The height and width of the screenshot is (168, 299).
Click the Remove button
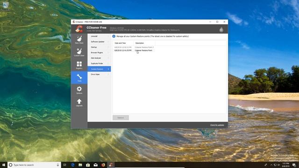point(121,118)
